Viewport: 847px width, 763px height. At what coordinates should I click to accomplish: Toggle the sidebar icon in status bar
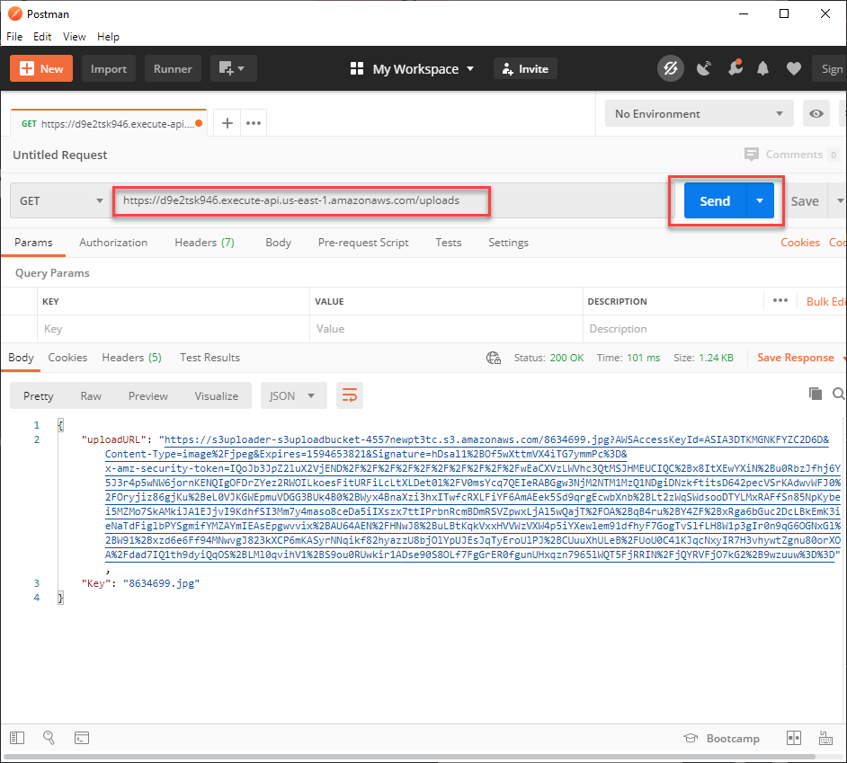click(x=17, y=738)
